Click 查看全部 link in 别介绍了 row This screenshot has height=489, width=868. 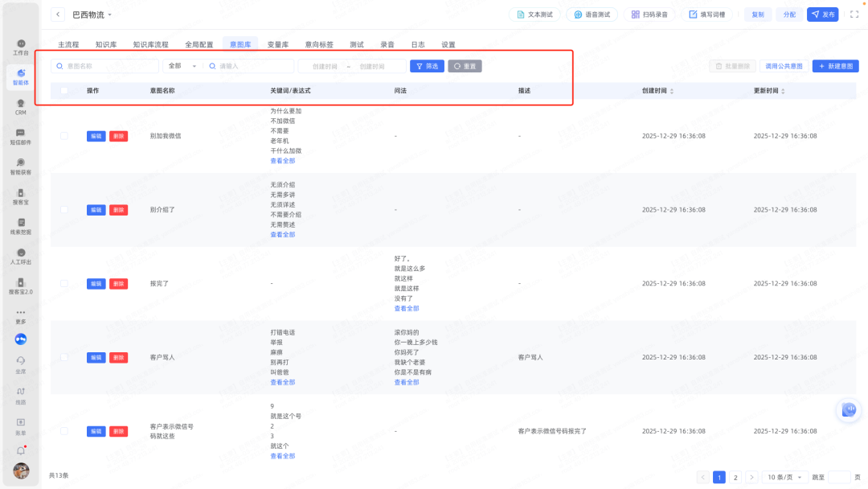pos(282,235)
